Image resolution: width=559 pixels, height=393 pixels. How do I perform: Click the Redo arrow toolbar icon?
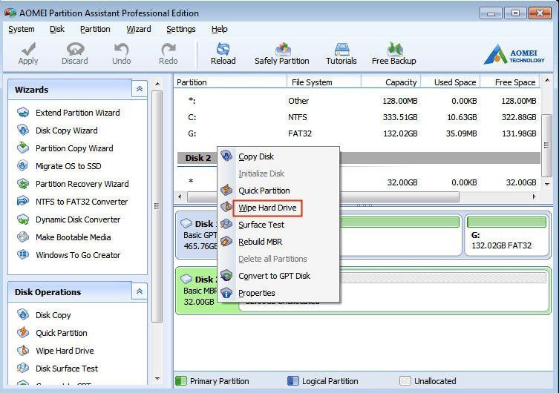(x=169, y=49)
